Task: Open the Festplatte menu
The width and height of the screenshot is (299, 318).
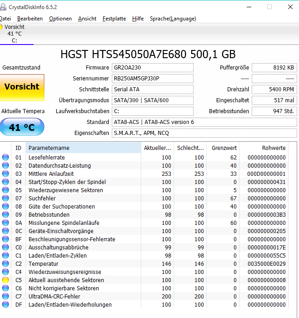Action: (114, 19)
